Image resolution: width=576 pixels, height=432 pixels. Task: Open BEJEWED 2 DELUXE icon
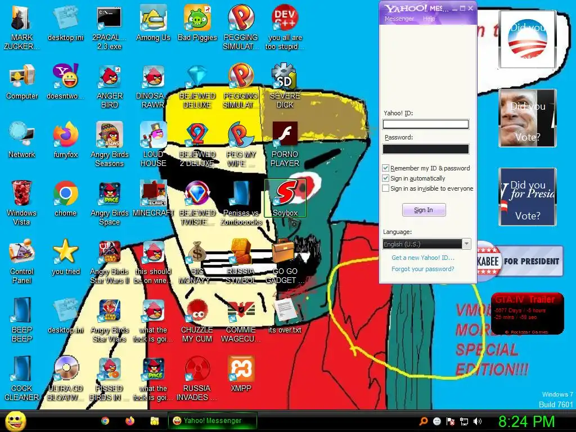pyautogui.click(x=197, y=145)
